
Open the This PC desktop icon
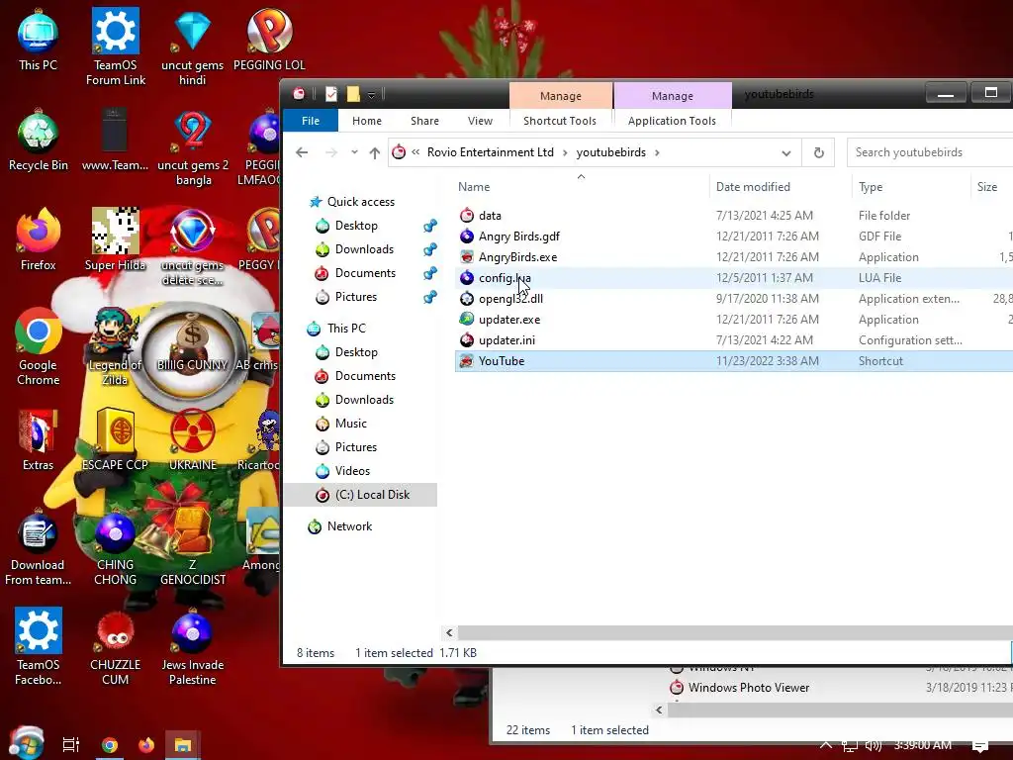pyautogui.click(x=38, y=40)
